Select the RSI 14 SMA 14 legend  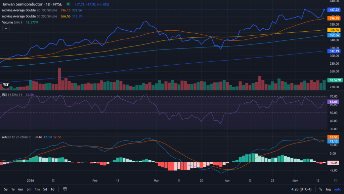click(x=12, y=95)
